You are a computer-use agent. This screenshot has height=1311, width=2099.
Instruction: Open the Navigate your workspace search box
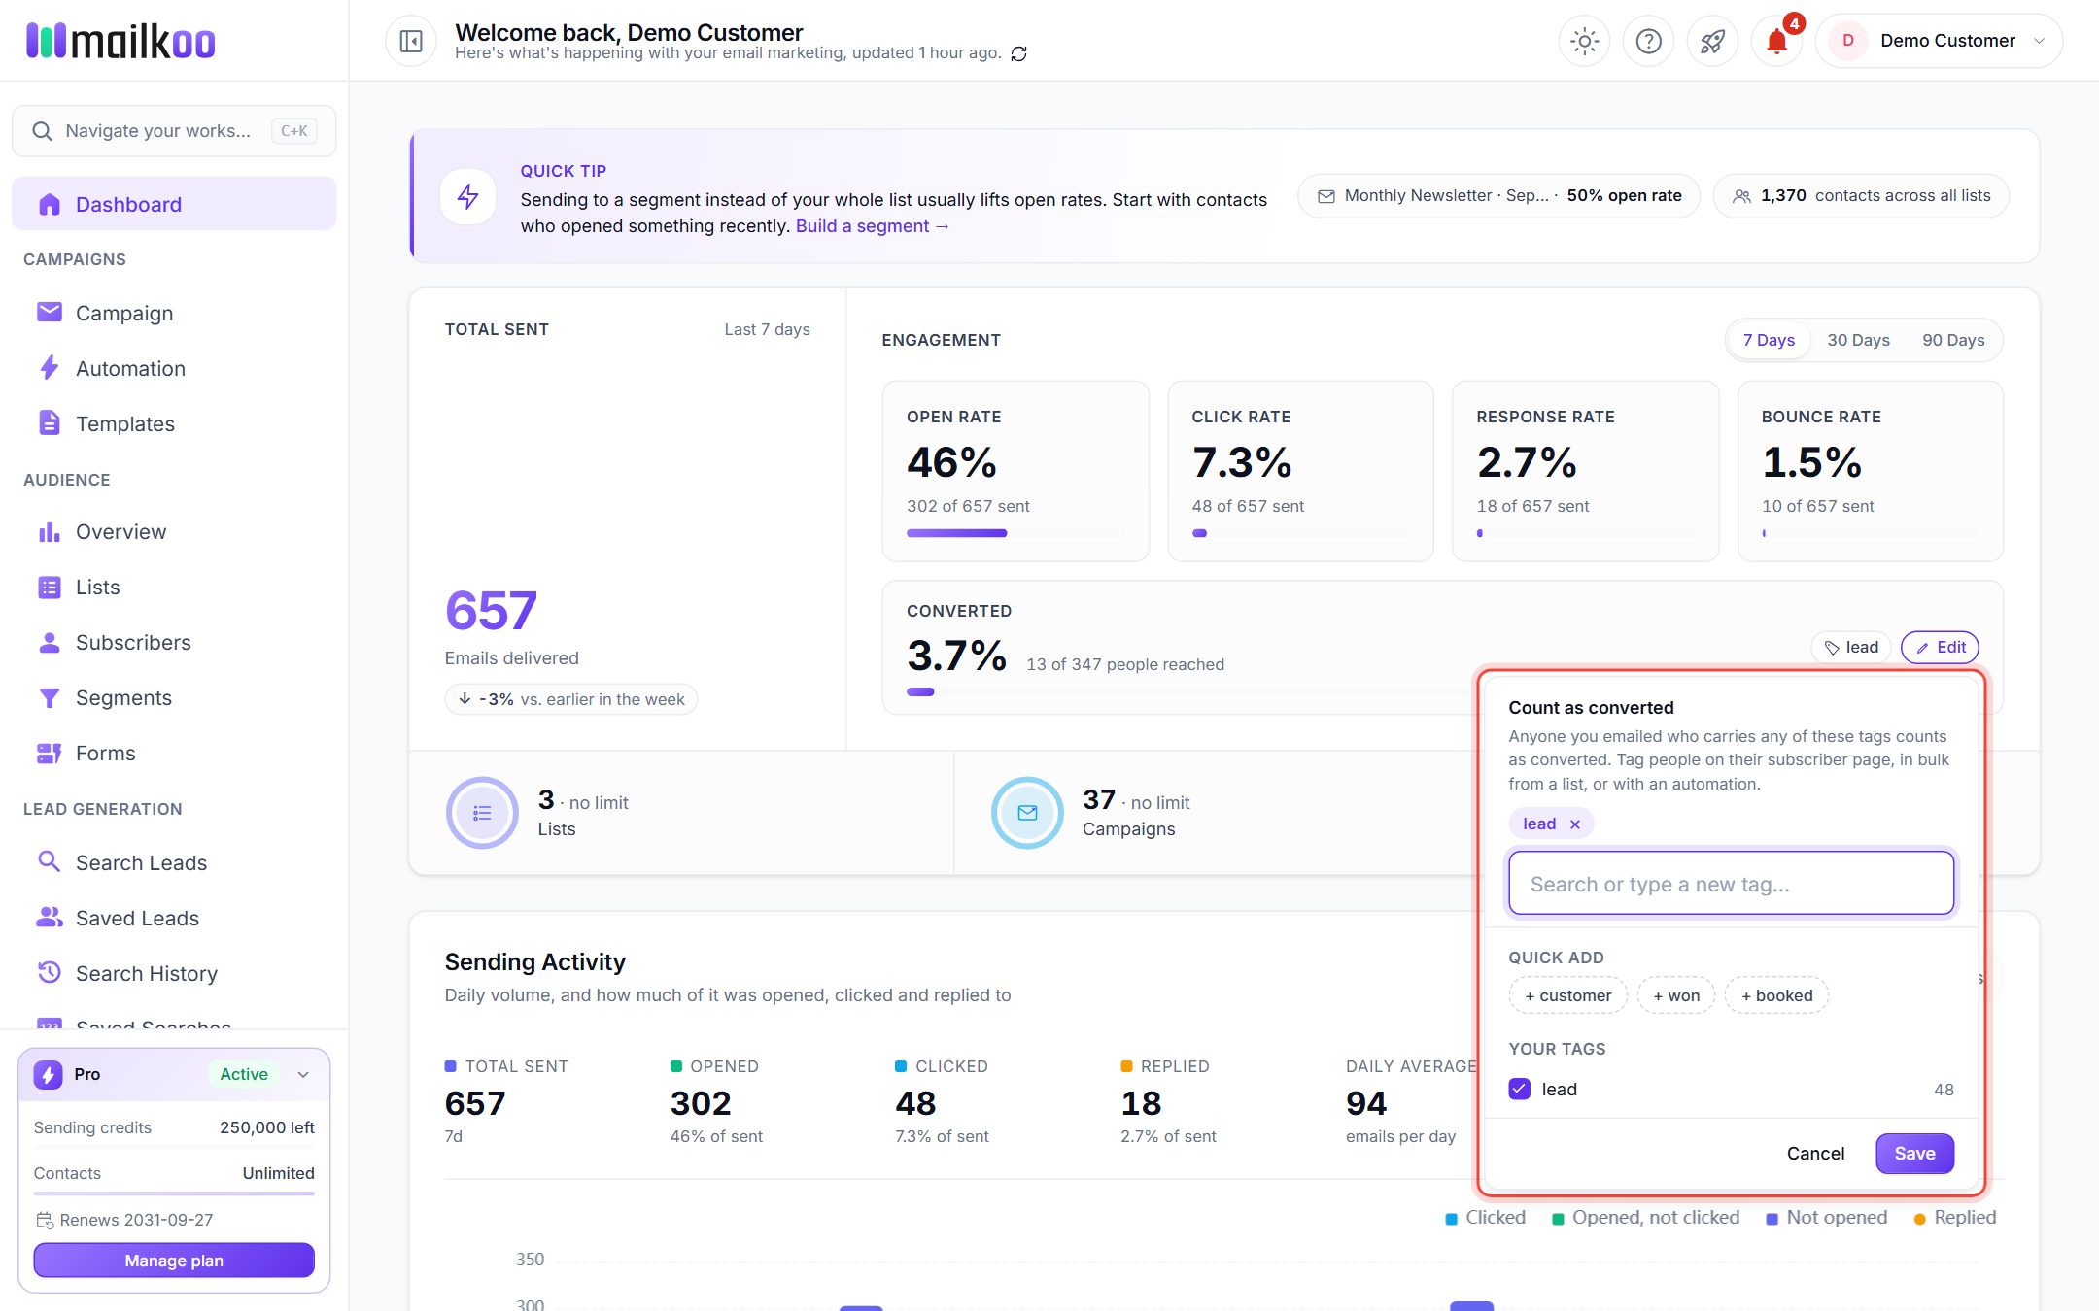pyautogui.click(x=174, y=130)
